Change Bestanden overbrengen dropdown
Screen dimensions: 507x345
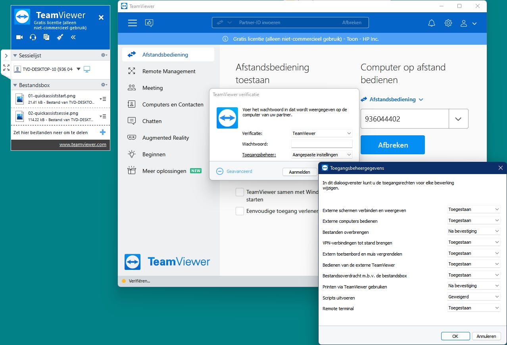pyautogui.click(x=474, y=231)
